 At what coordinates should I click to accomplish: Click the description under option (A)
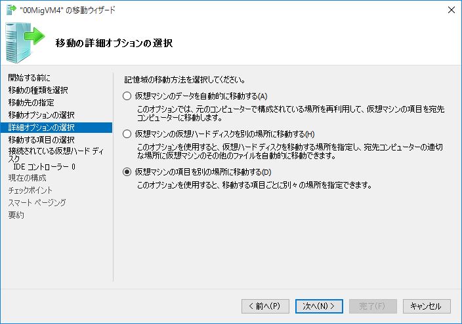pyautogui.click(x=291, y=113)
